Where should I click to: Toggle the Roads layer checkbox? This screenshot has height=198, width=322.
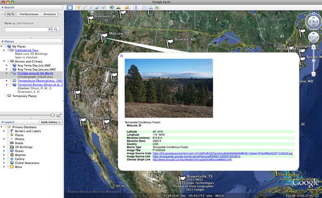(x=9, y=143)
